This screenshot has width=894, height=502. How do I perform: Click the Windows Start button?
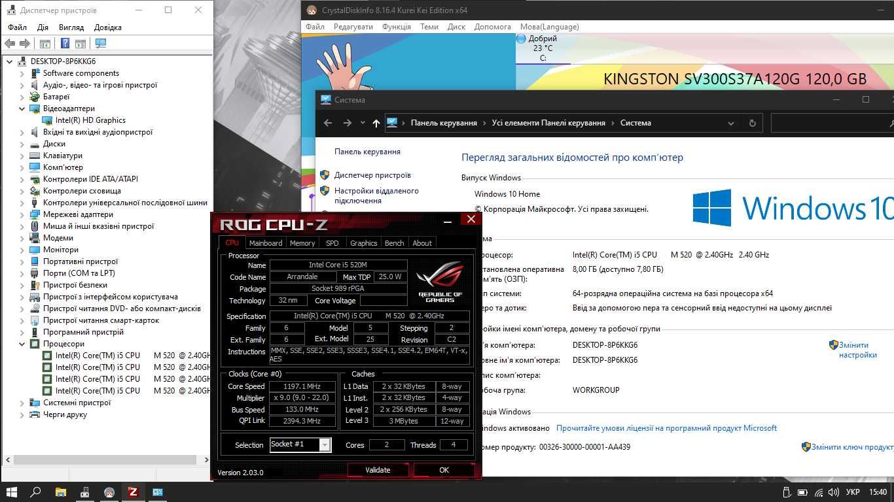[x=11, y=492]
